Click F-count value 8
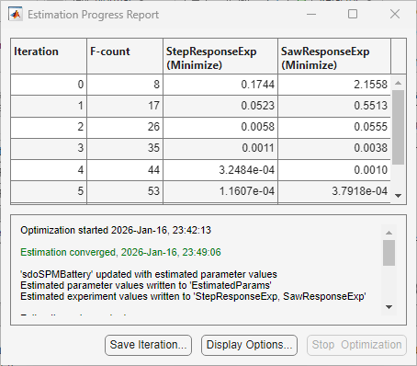This screenshot has height=366, width=417. tap(125, 85)
